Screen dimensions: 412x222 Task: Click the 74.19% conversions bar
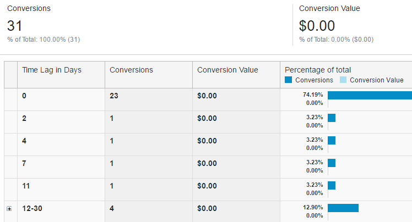click(369, 95)
